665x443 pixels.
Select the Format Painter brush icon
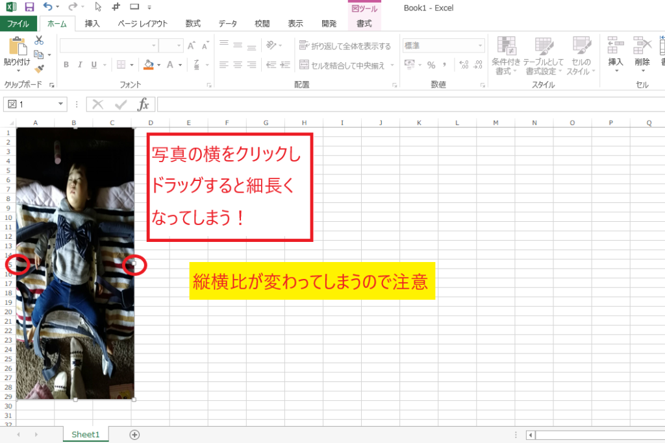coord(39,69)
